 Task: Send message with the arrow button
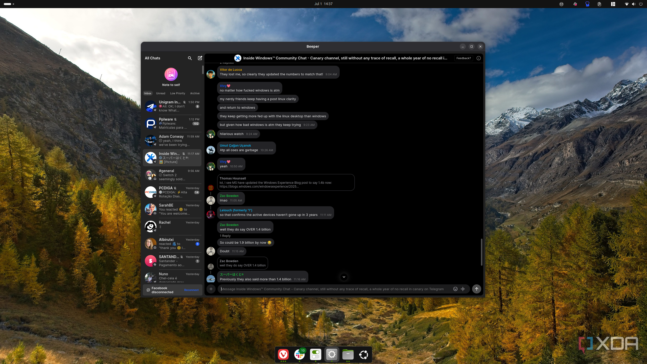pos(477,289)
